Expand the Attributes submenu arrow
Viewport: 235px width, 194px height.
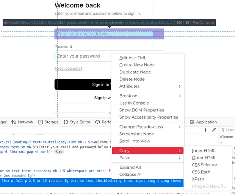pos(180,86)
